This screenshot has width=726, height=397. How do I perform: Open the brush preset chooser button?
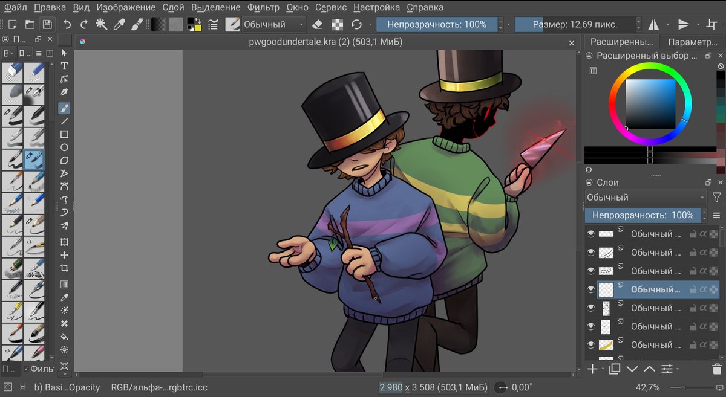click(232, 25)
